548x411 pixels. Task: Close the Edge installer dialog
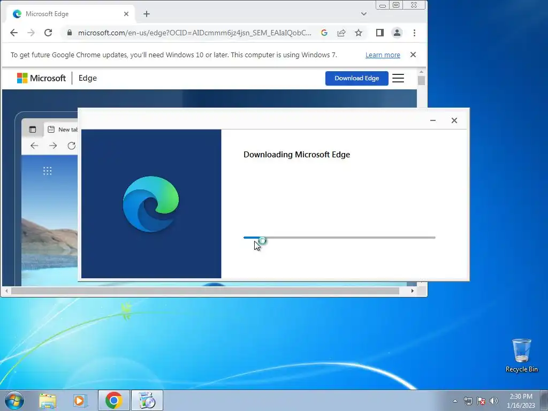coord(454,120)
